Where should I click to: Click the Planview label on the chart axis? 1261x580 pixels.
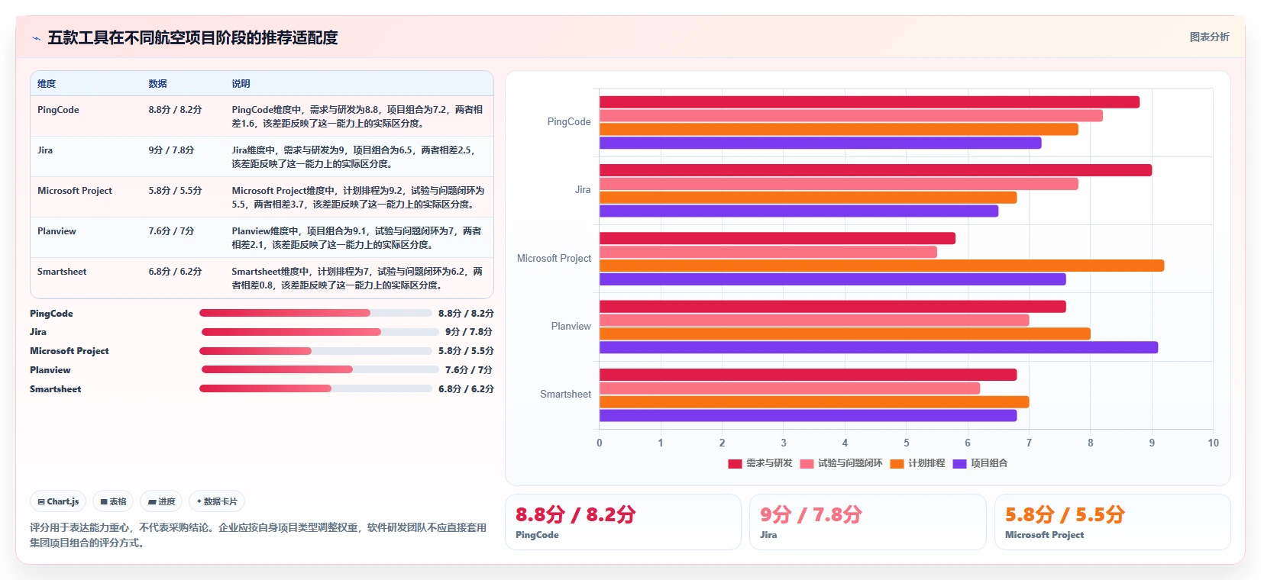571,327
